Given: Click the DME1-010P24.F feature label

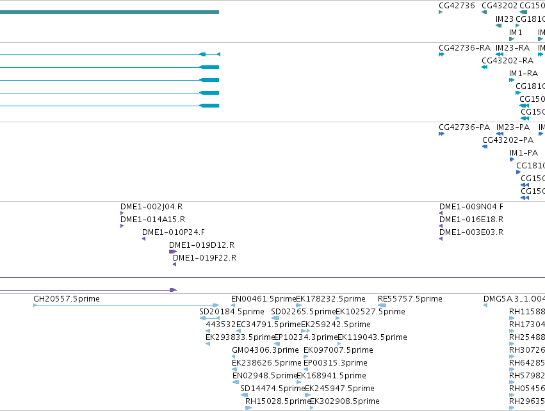Looking at the screenshot, I should pos(174,232).
